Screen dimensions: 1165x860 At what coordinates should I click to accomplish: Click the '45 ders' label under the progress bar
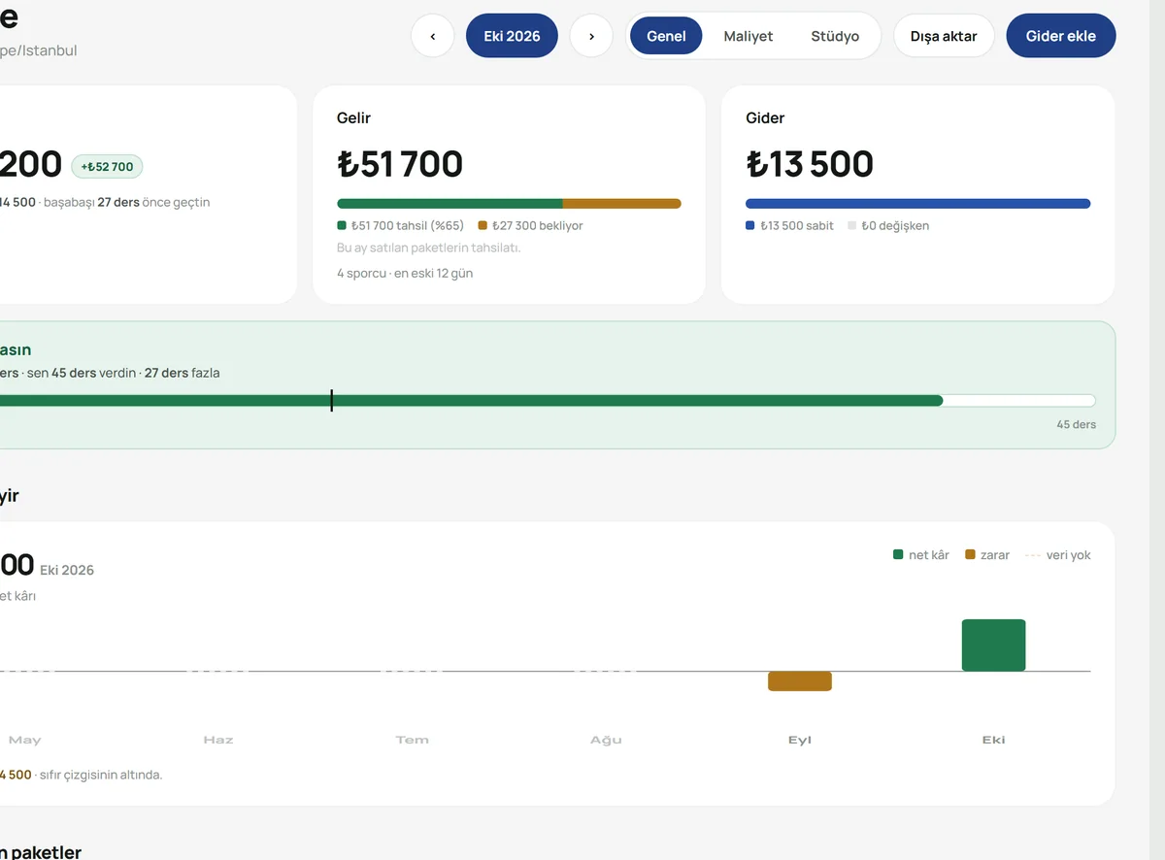coord(1077,424)
